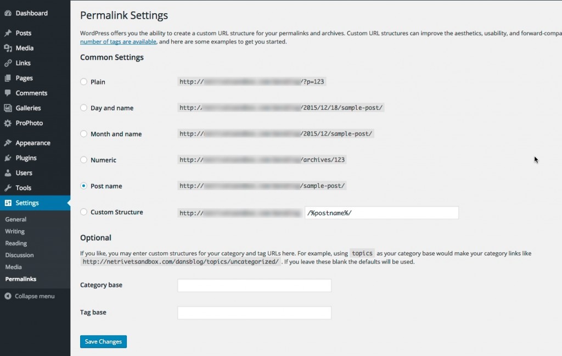562x356 pixels.
Task: Click the Save Changes button
Action: [x=103, y=342]
